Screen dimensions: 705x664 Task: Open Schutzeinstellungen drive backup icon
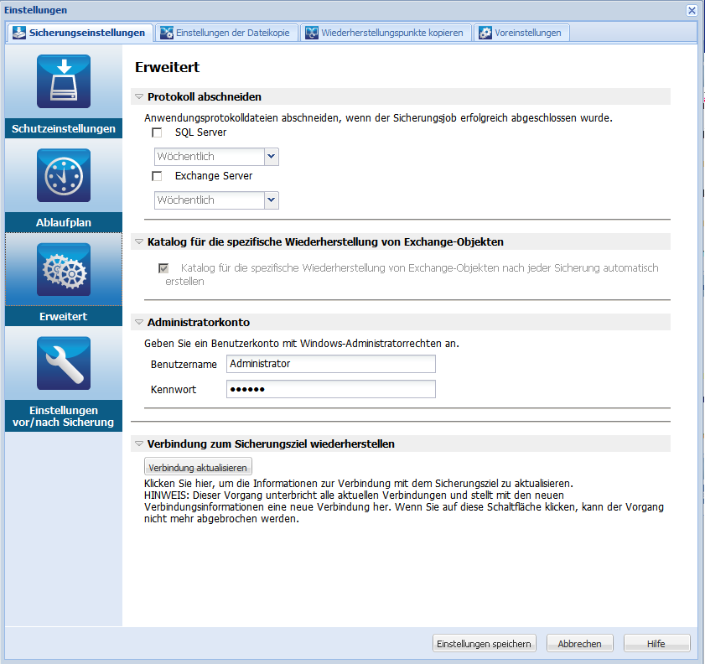click(x=64, y=81)
